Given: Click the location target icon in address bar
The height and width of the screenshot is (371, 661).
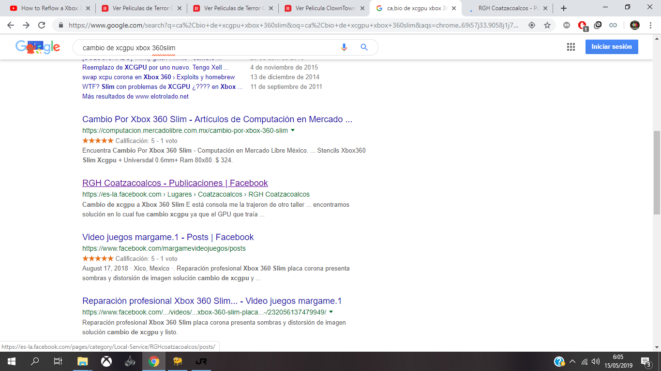Looking at the screenshot, I should point(532,25).
